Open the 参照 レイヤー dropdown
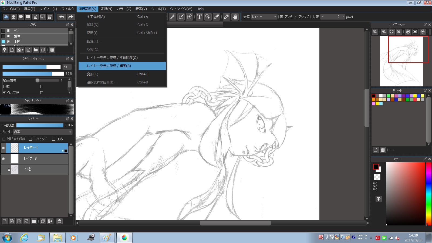 pos(264,17)
